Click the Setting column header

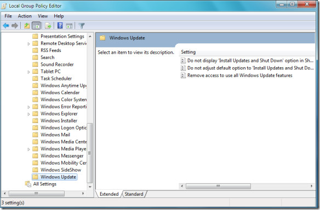pos(247,52)
